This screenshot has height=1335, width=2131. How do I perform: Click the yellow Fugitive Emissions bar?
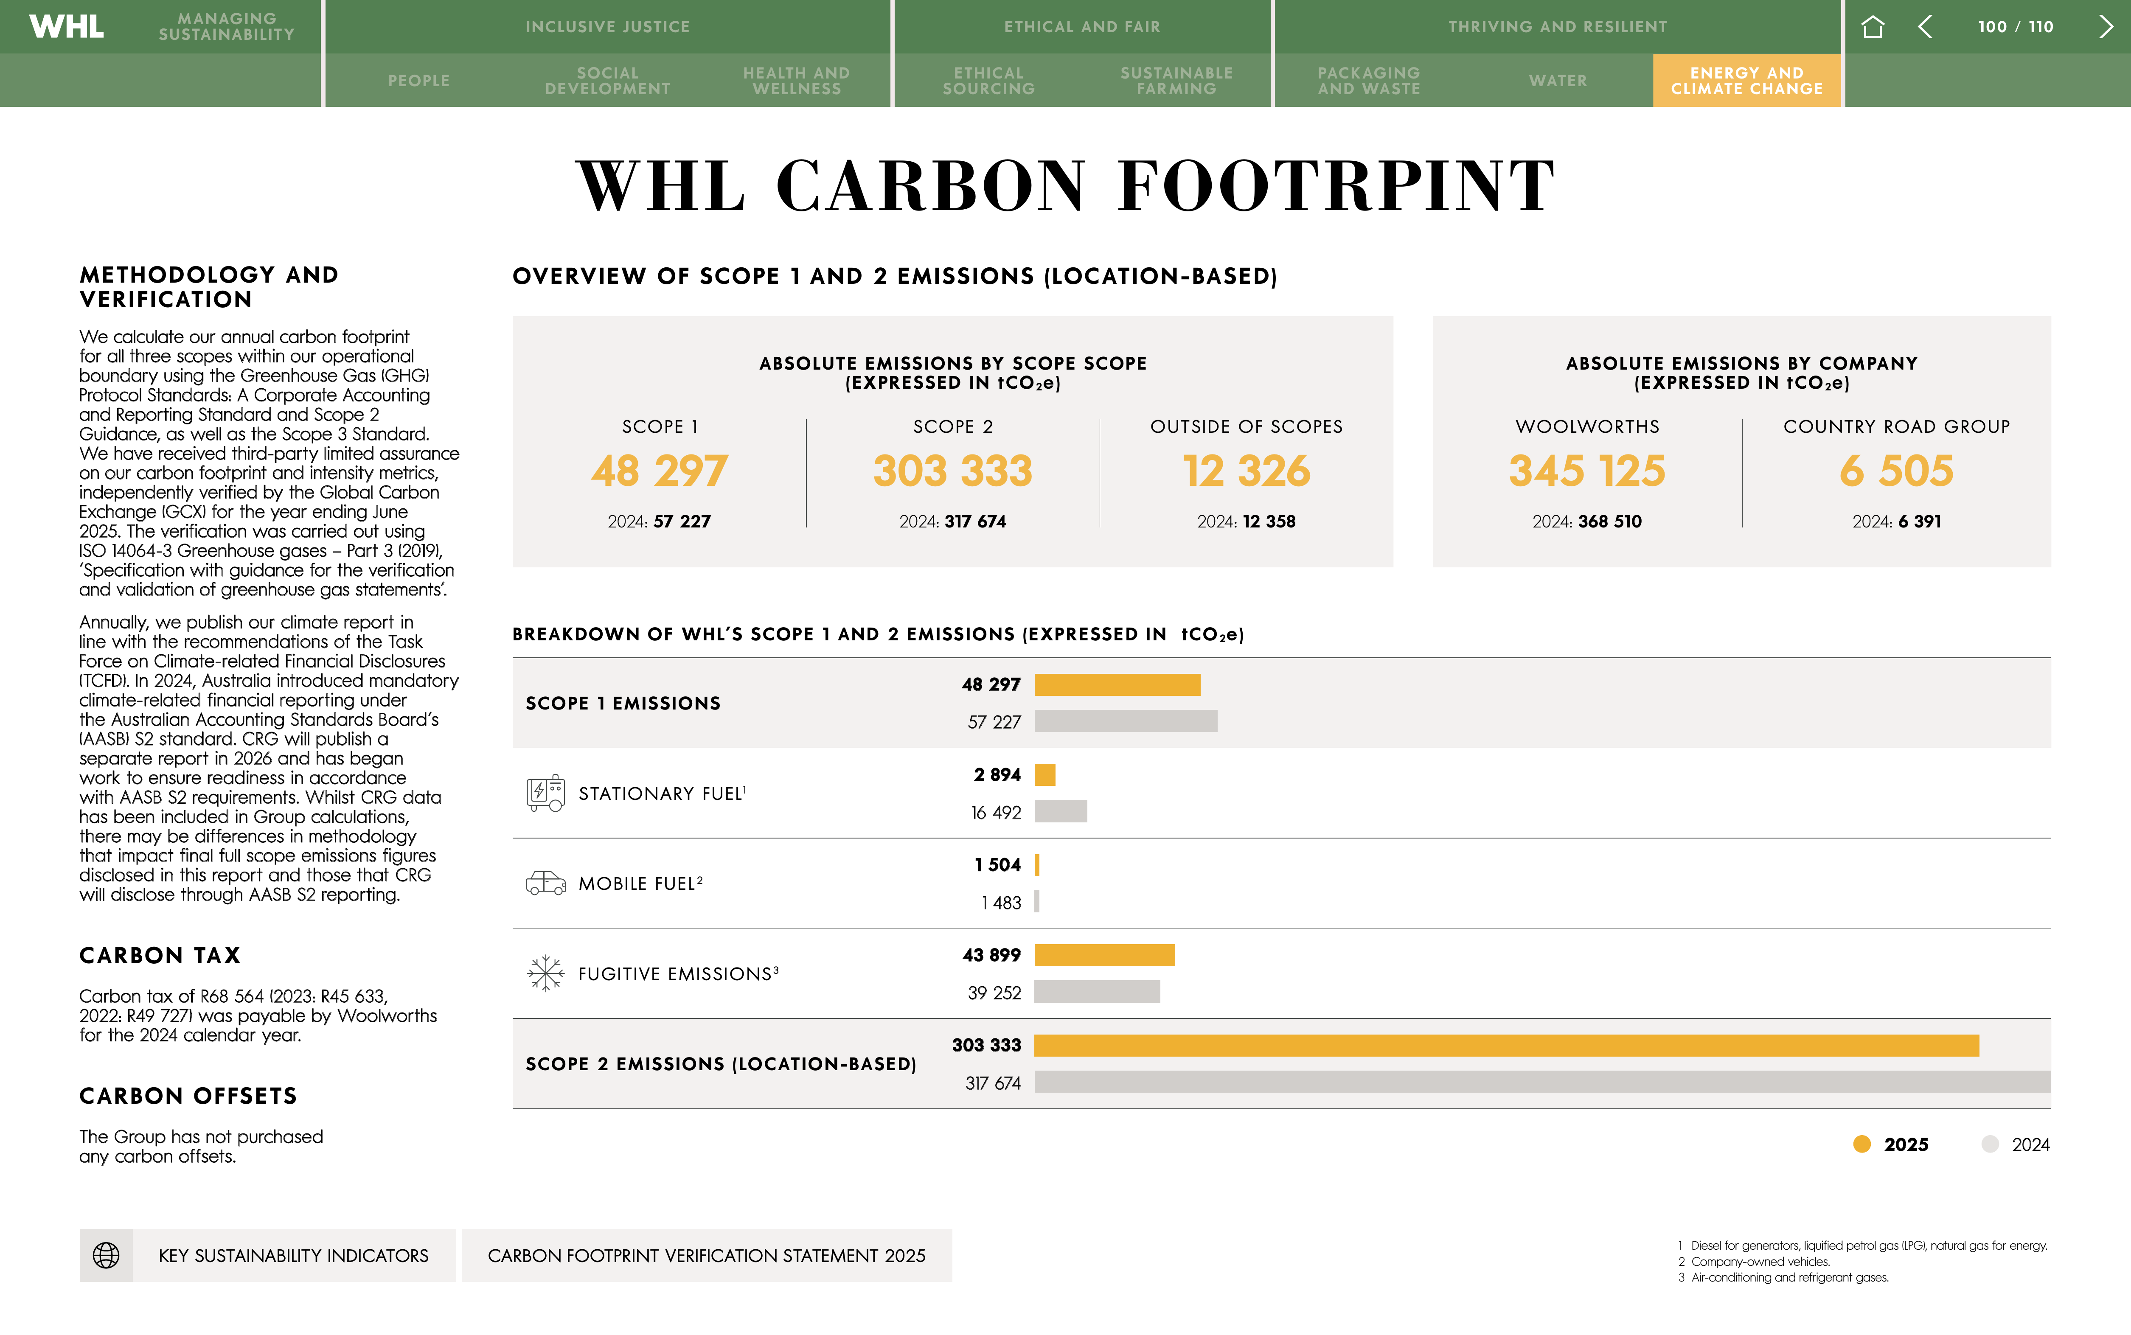tap(1104, 955)
